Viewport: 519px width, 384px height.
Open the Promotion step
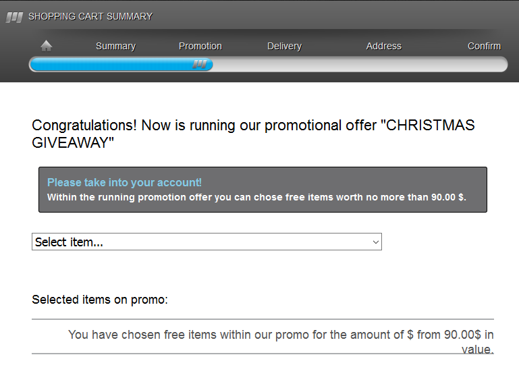[200, 46]
